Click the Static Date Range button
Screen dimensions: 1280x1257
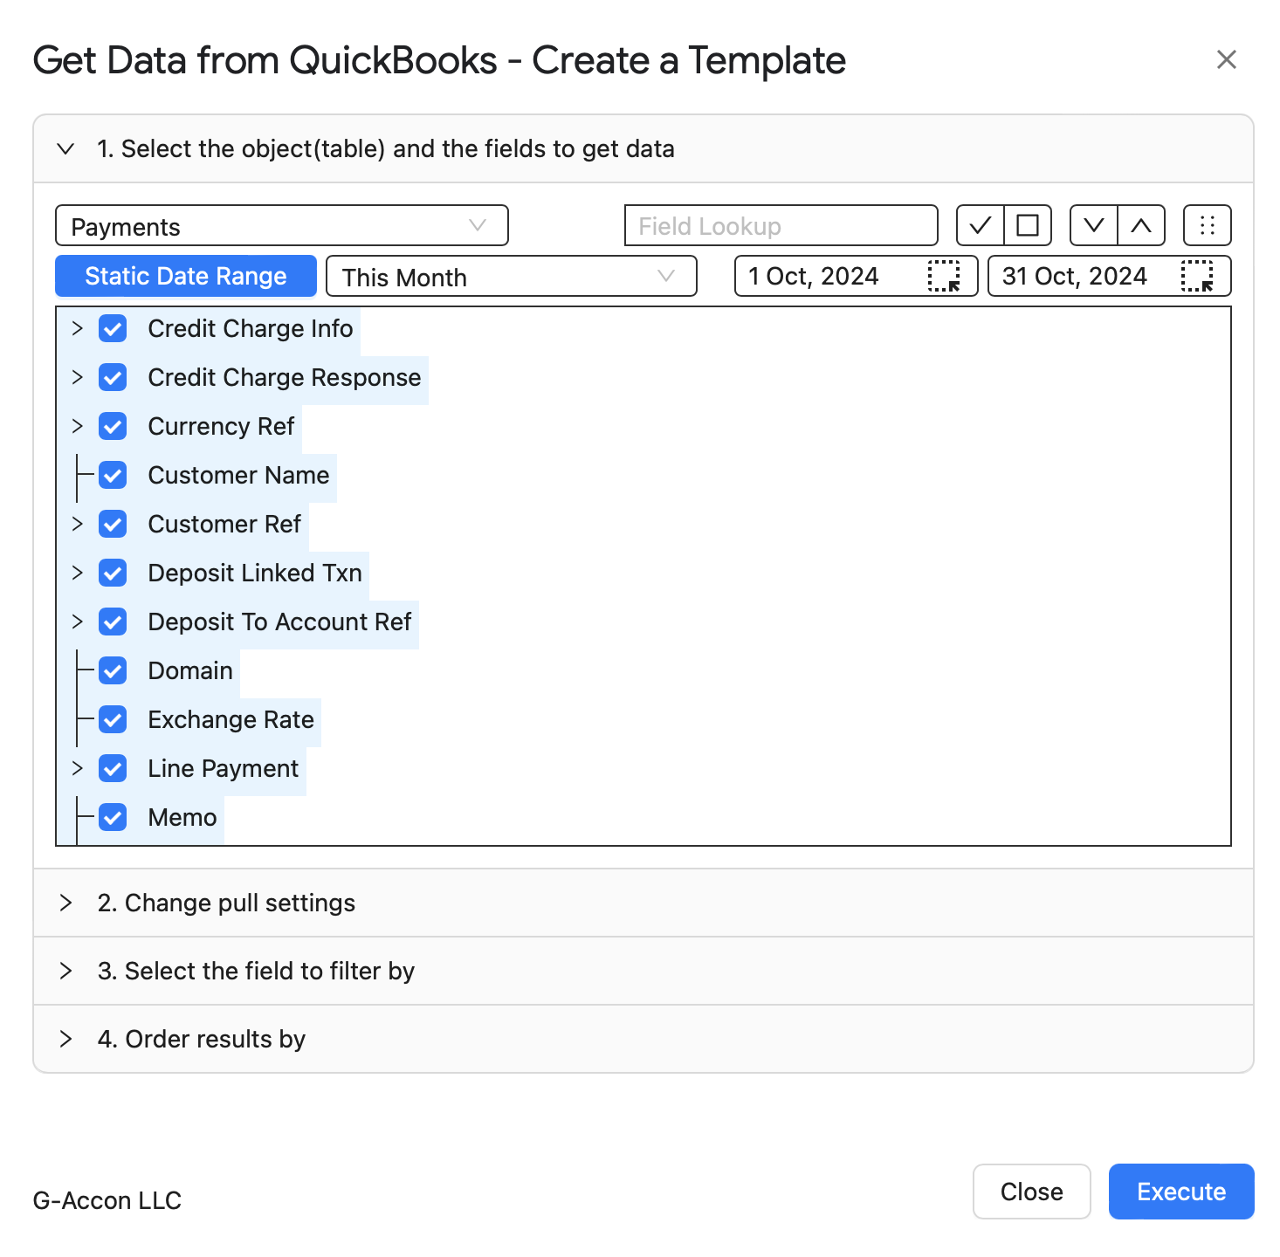pos(185,277)
